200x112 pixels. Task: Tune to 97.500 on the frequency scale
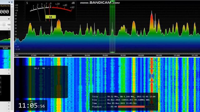pyautogui.click(x=52, y=55)
